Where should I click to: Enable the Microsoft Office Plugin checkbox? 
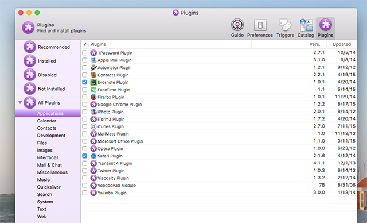(84, 141)
